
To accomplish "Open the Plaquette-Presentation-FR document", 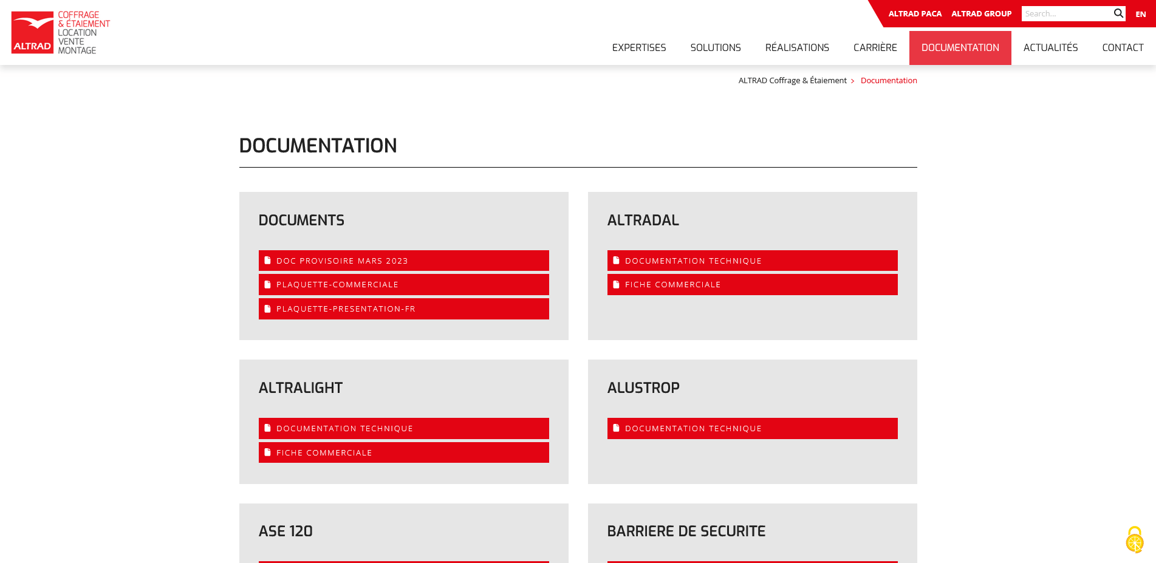I will pos(404,309).
